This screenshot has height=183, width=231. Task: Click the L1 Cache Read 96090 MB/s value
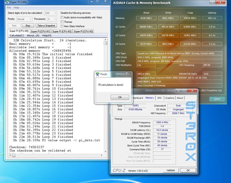(146, 27)
